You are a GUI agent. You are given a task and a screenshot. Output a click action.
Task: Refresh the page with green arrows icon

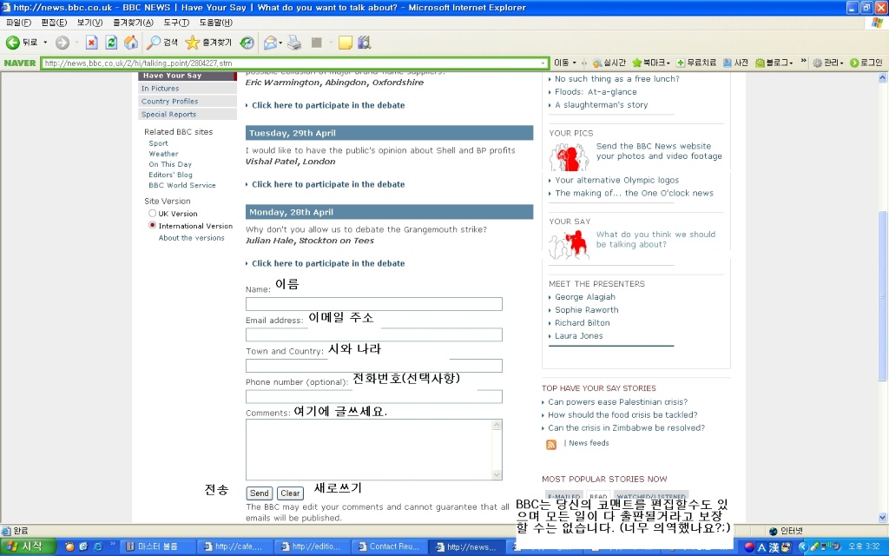pos(111,43)
